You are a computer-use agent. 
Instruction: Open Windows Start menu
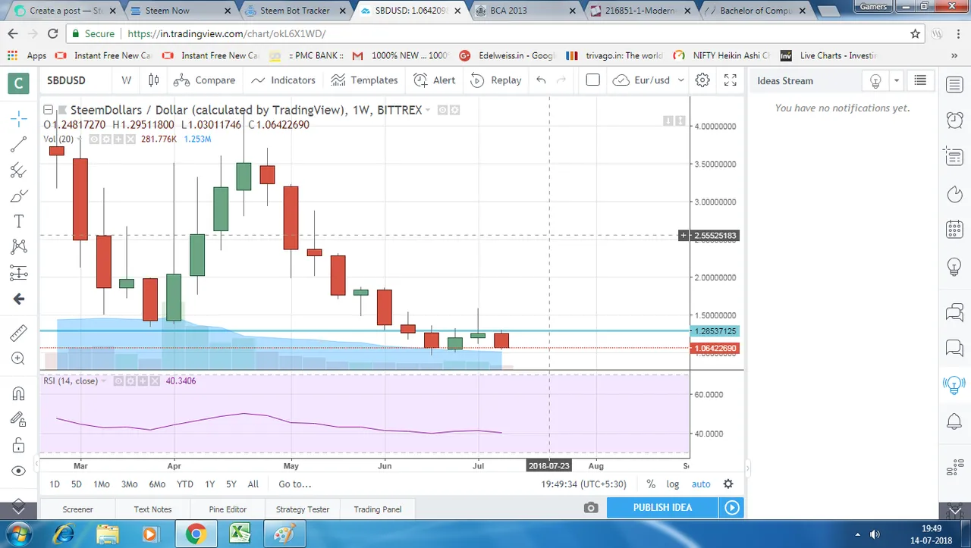point(20,534)
